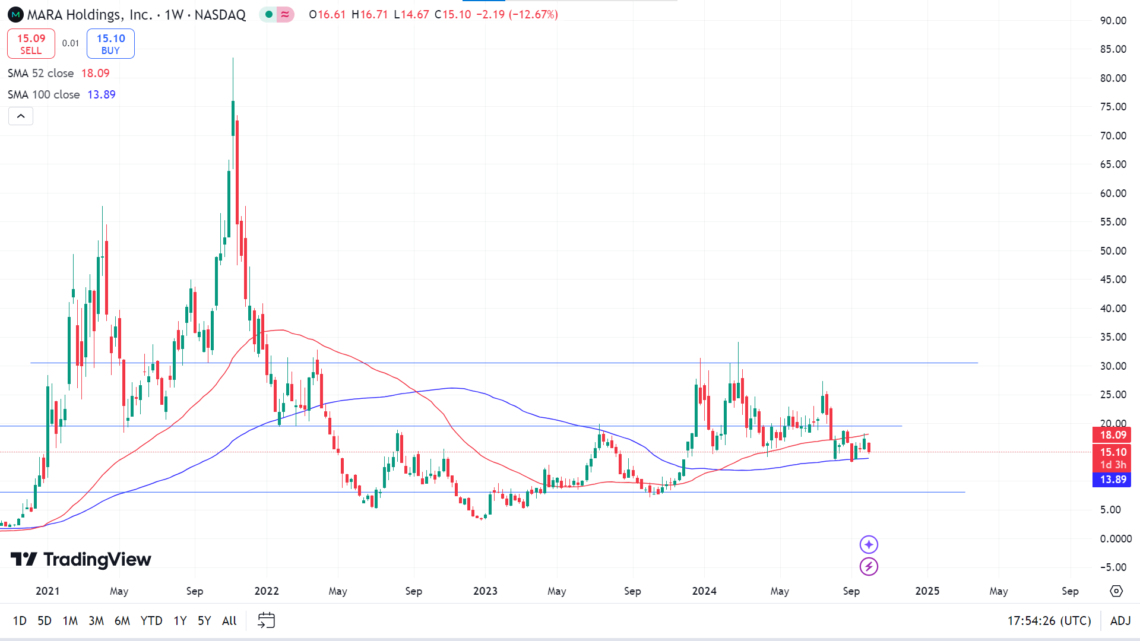Click the -5.00 price scale label
This screenshot has width=1140, height=641.
pos(1113,567)
